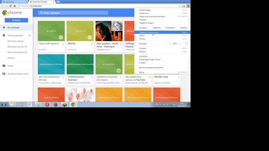Open more options on Trafficmonsoon card
Viewport: 269px width, 151px height.
coord(92,77)
